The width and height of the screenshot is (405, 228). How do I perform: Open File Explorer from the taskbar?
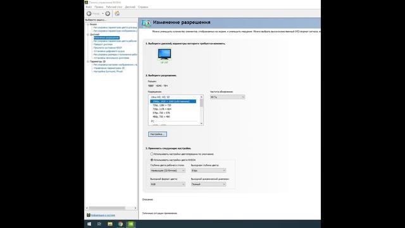110,224
